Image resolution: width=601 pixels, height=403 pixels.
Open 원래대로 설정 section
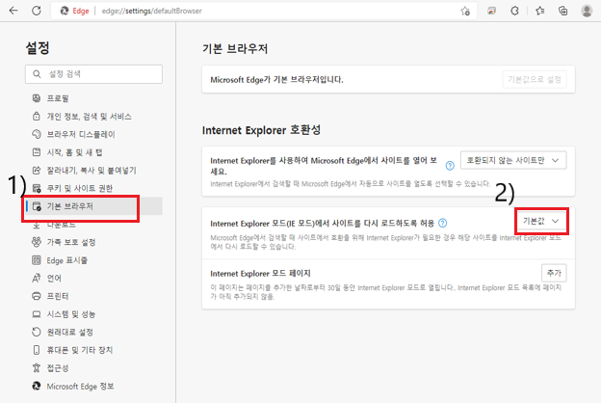(x=94, y=332)
